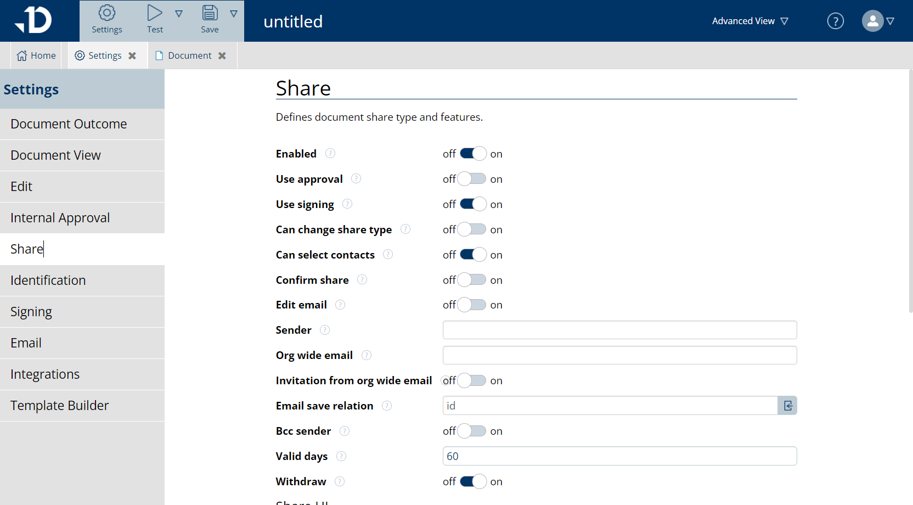Save the document with the Save icon
This screenshot has width=913, height=505.
210,13
